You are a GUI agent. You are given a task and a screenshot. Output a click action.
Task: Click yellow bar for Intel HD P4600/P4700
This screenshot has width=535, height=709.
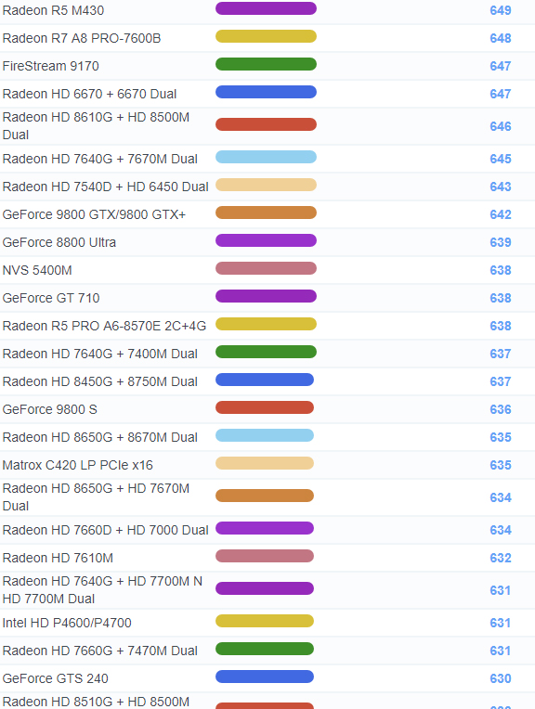[265, 621]
